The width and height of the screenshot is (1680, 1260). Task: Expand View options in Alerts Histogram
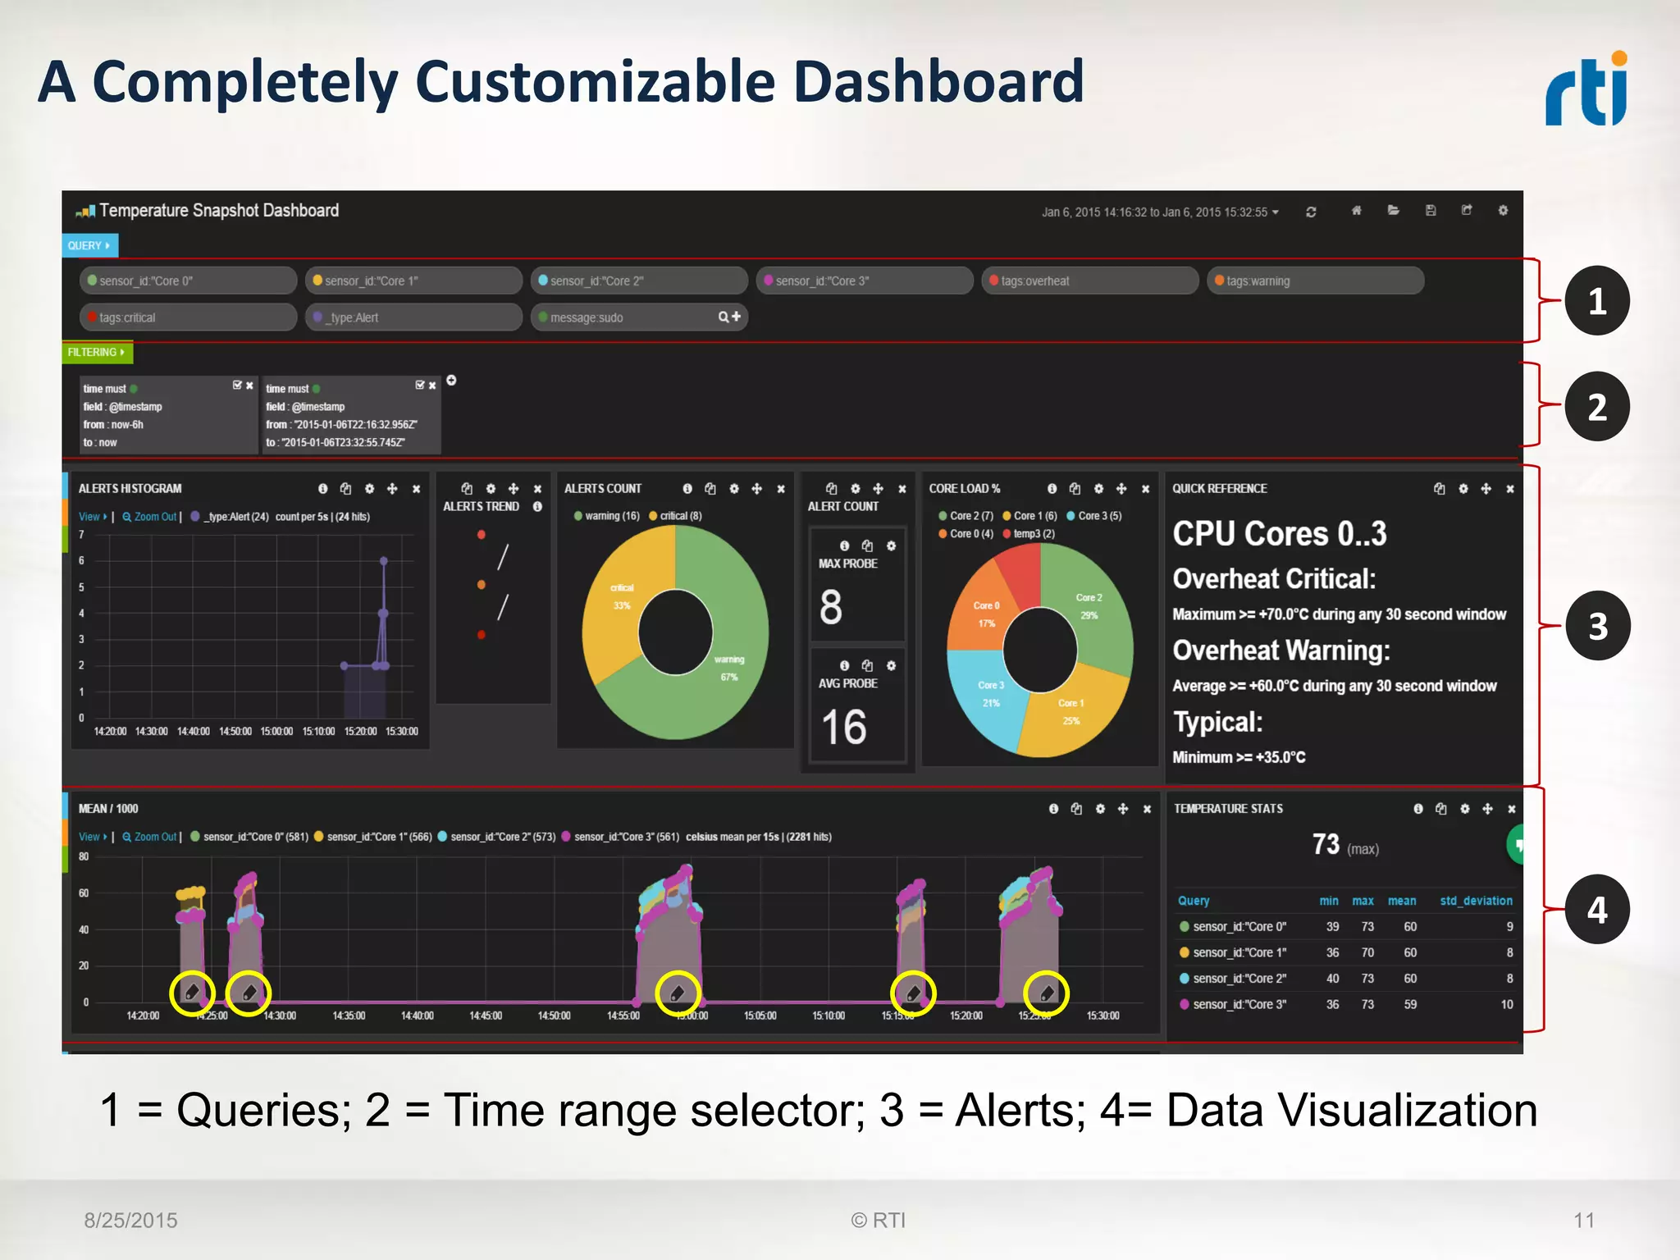pos(93,517)
